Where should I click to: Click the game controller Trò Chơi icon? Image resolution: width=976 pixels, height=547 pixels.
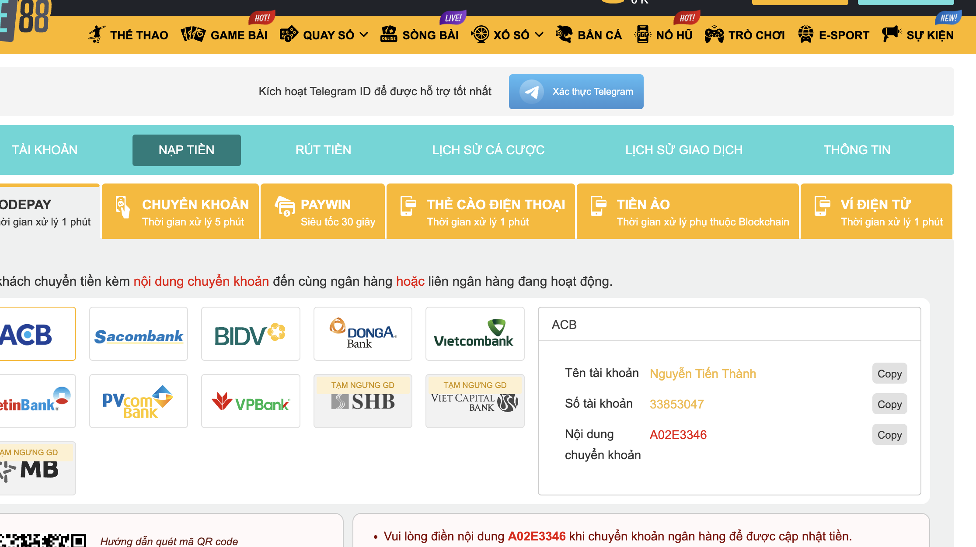coord(714,35)
